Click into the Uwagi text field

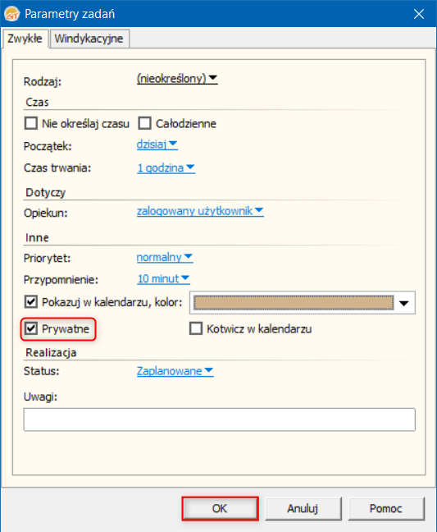219,420
